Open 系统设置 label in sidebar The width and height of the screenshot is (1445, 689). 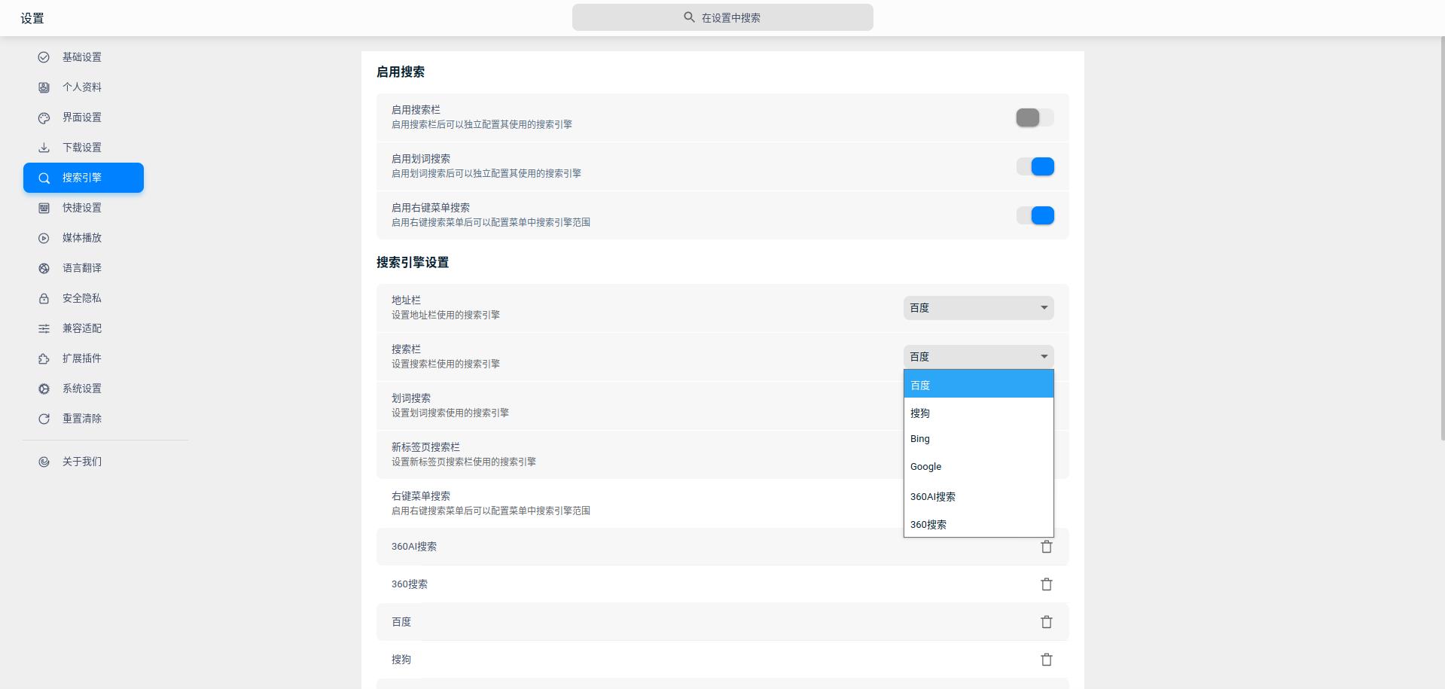coord(82,389)
